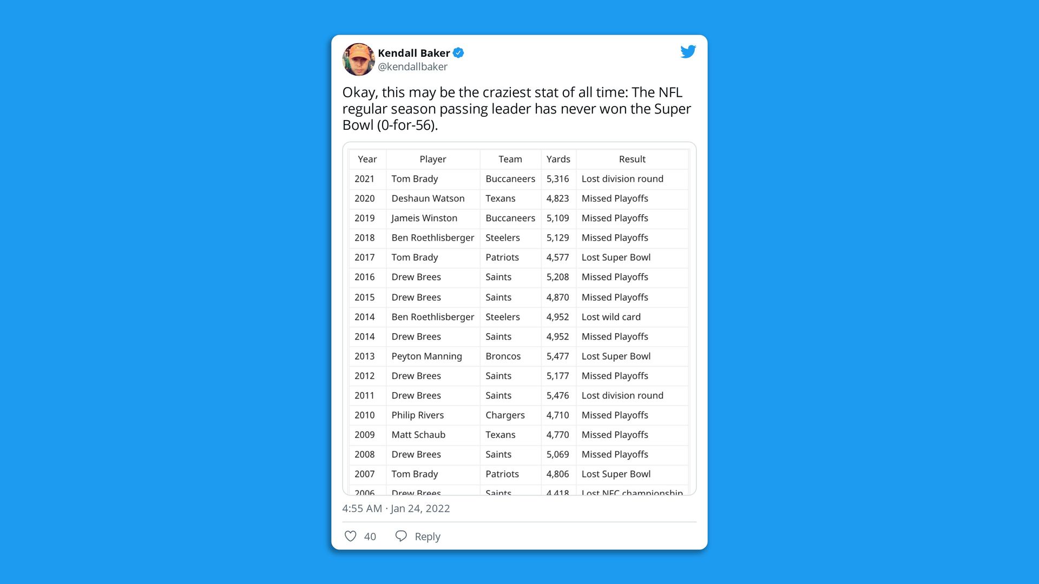
Task: Select the Deshaun Watson player cell
Action: click(428, 198)
